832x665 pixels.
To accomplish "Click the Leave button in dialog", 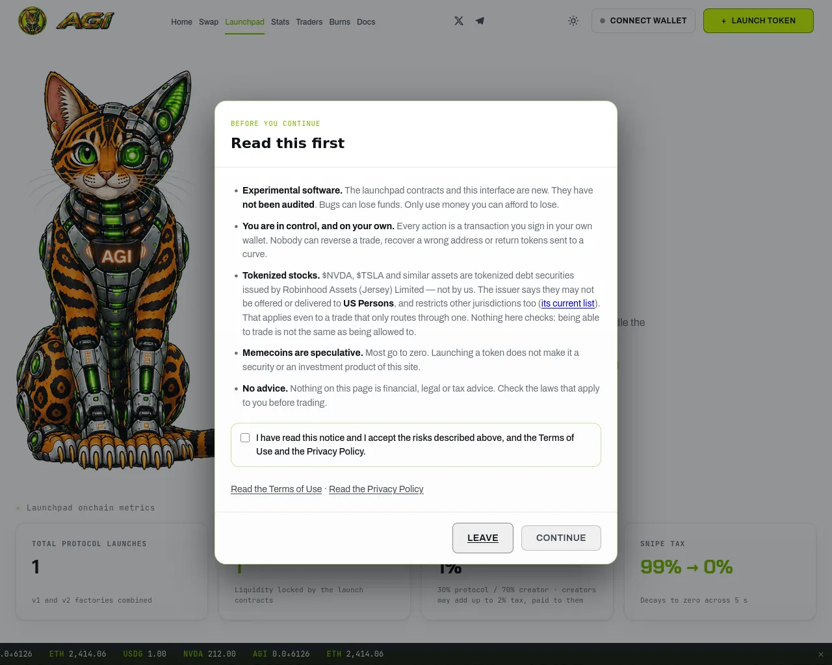I will [483, 538].
